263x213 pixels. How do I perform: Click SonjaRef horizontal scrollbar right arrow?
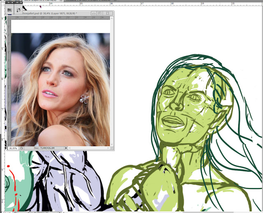pyautogui.click(x=108, y=148)
